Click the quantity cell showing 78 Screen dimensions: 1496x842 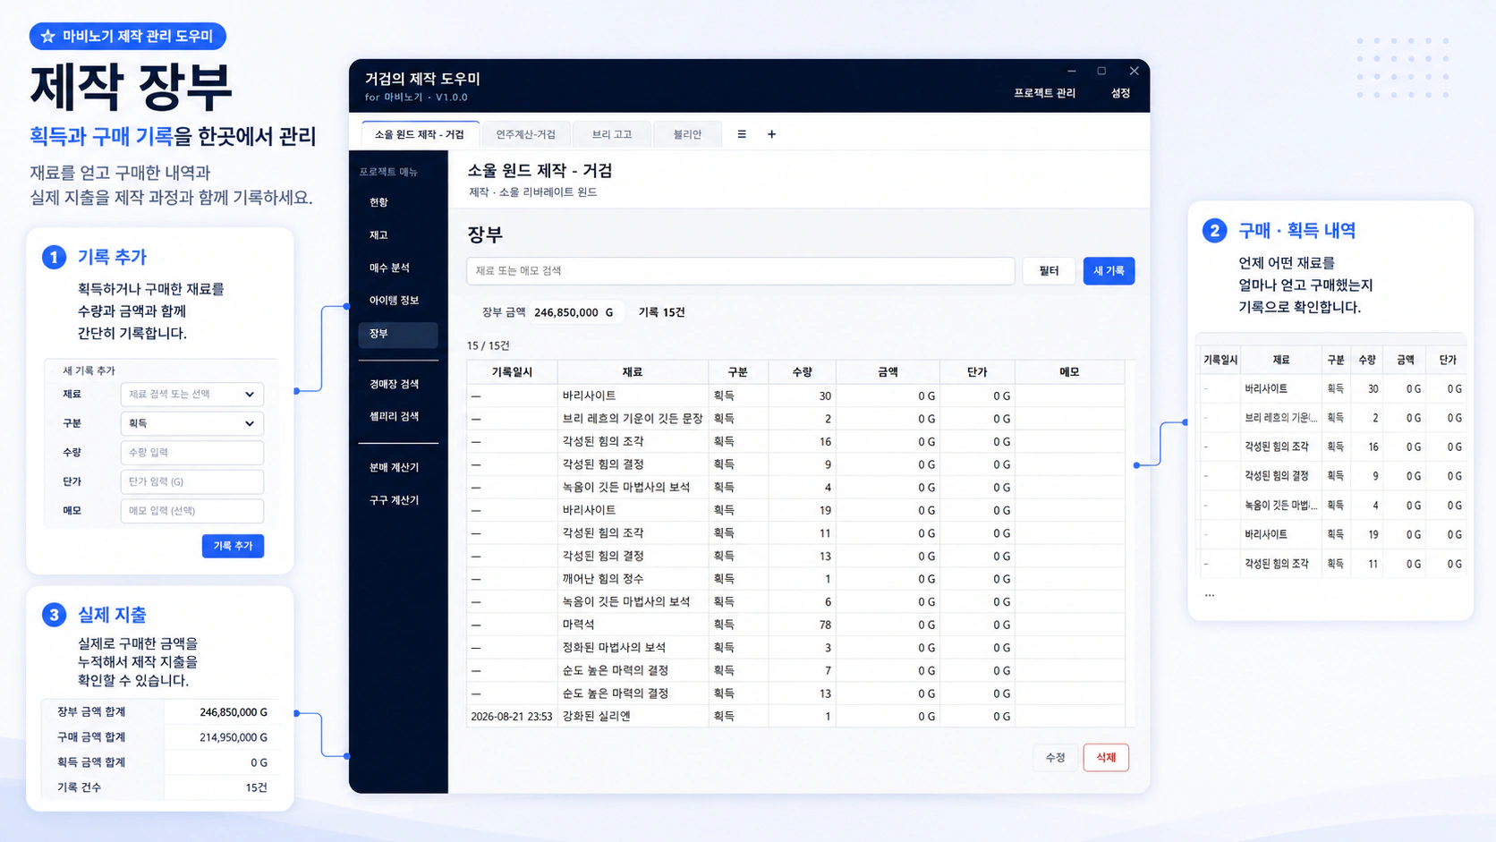click(802, 625)
